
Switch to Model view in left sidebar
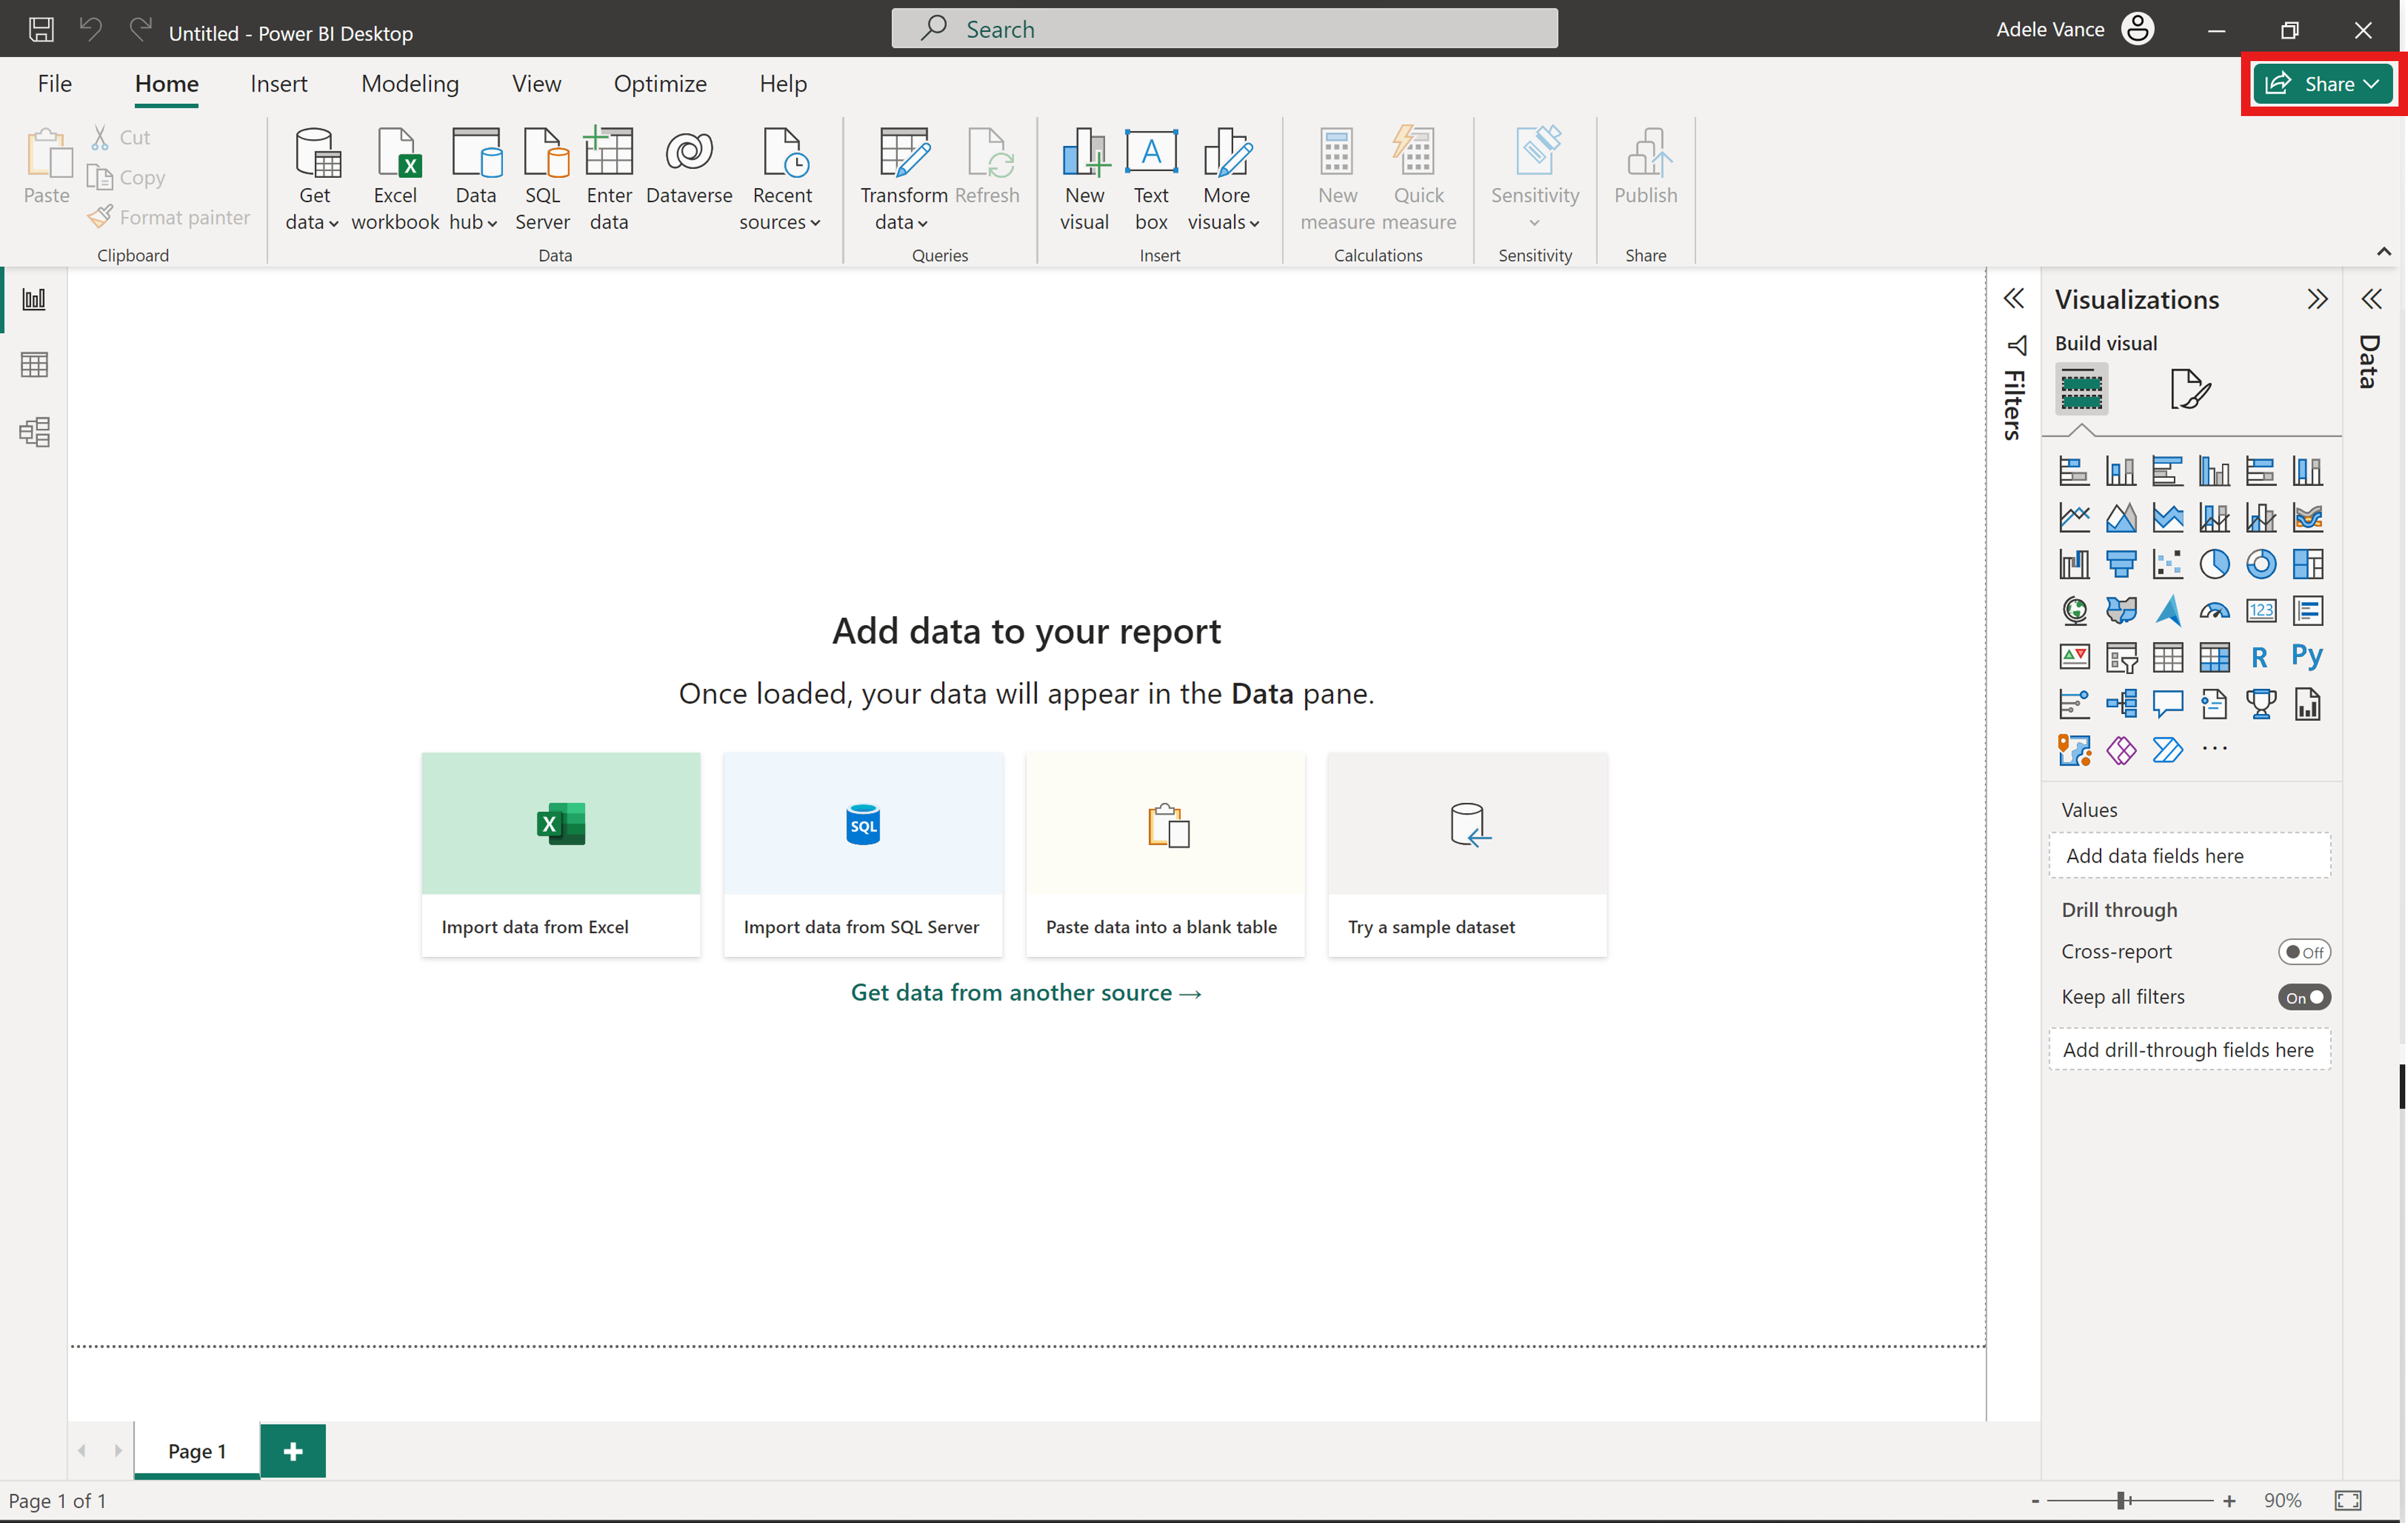[33, 432]
